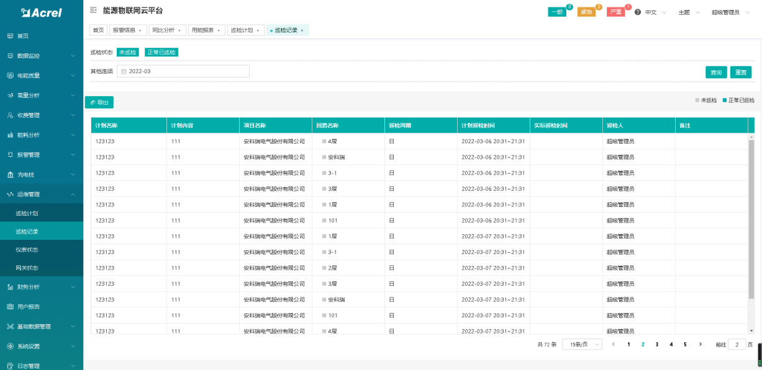This screenshot has width=762, height=370.
Task: Expand the 收费管理 sidebar menu chevron
Action: (73, 115)
